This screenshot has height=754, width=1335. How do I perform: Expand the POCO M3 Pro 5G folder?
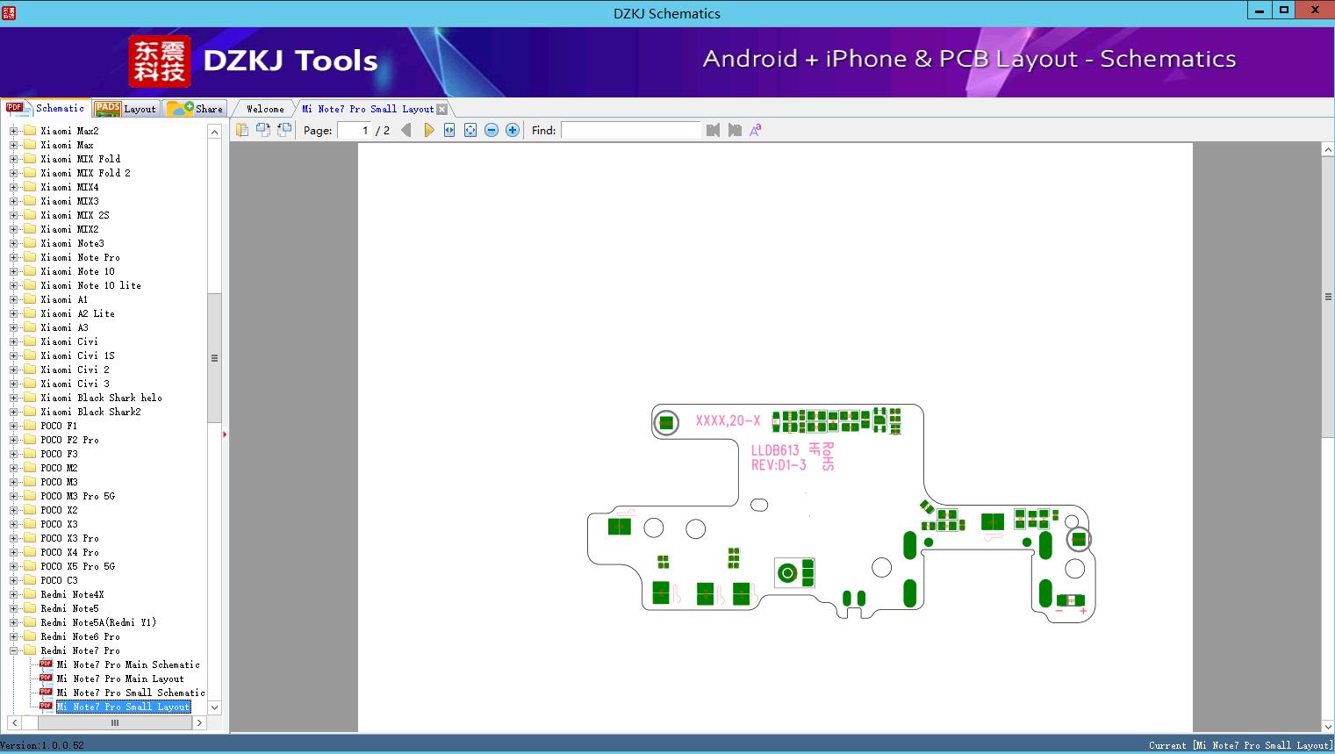click(x=13, y=496)
